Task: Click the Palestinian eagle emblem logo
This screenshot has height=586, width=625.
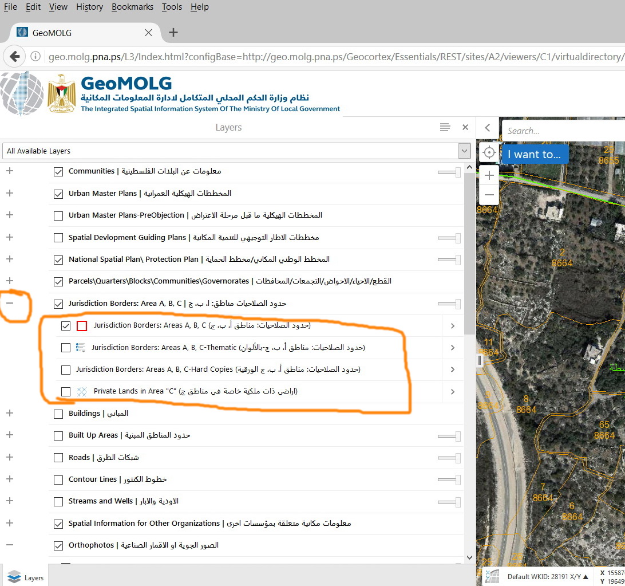Action: pyautogui.click(x=61, y=93)
